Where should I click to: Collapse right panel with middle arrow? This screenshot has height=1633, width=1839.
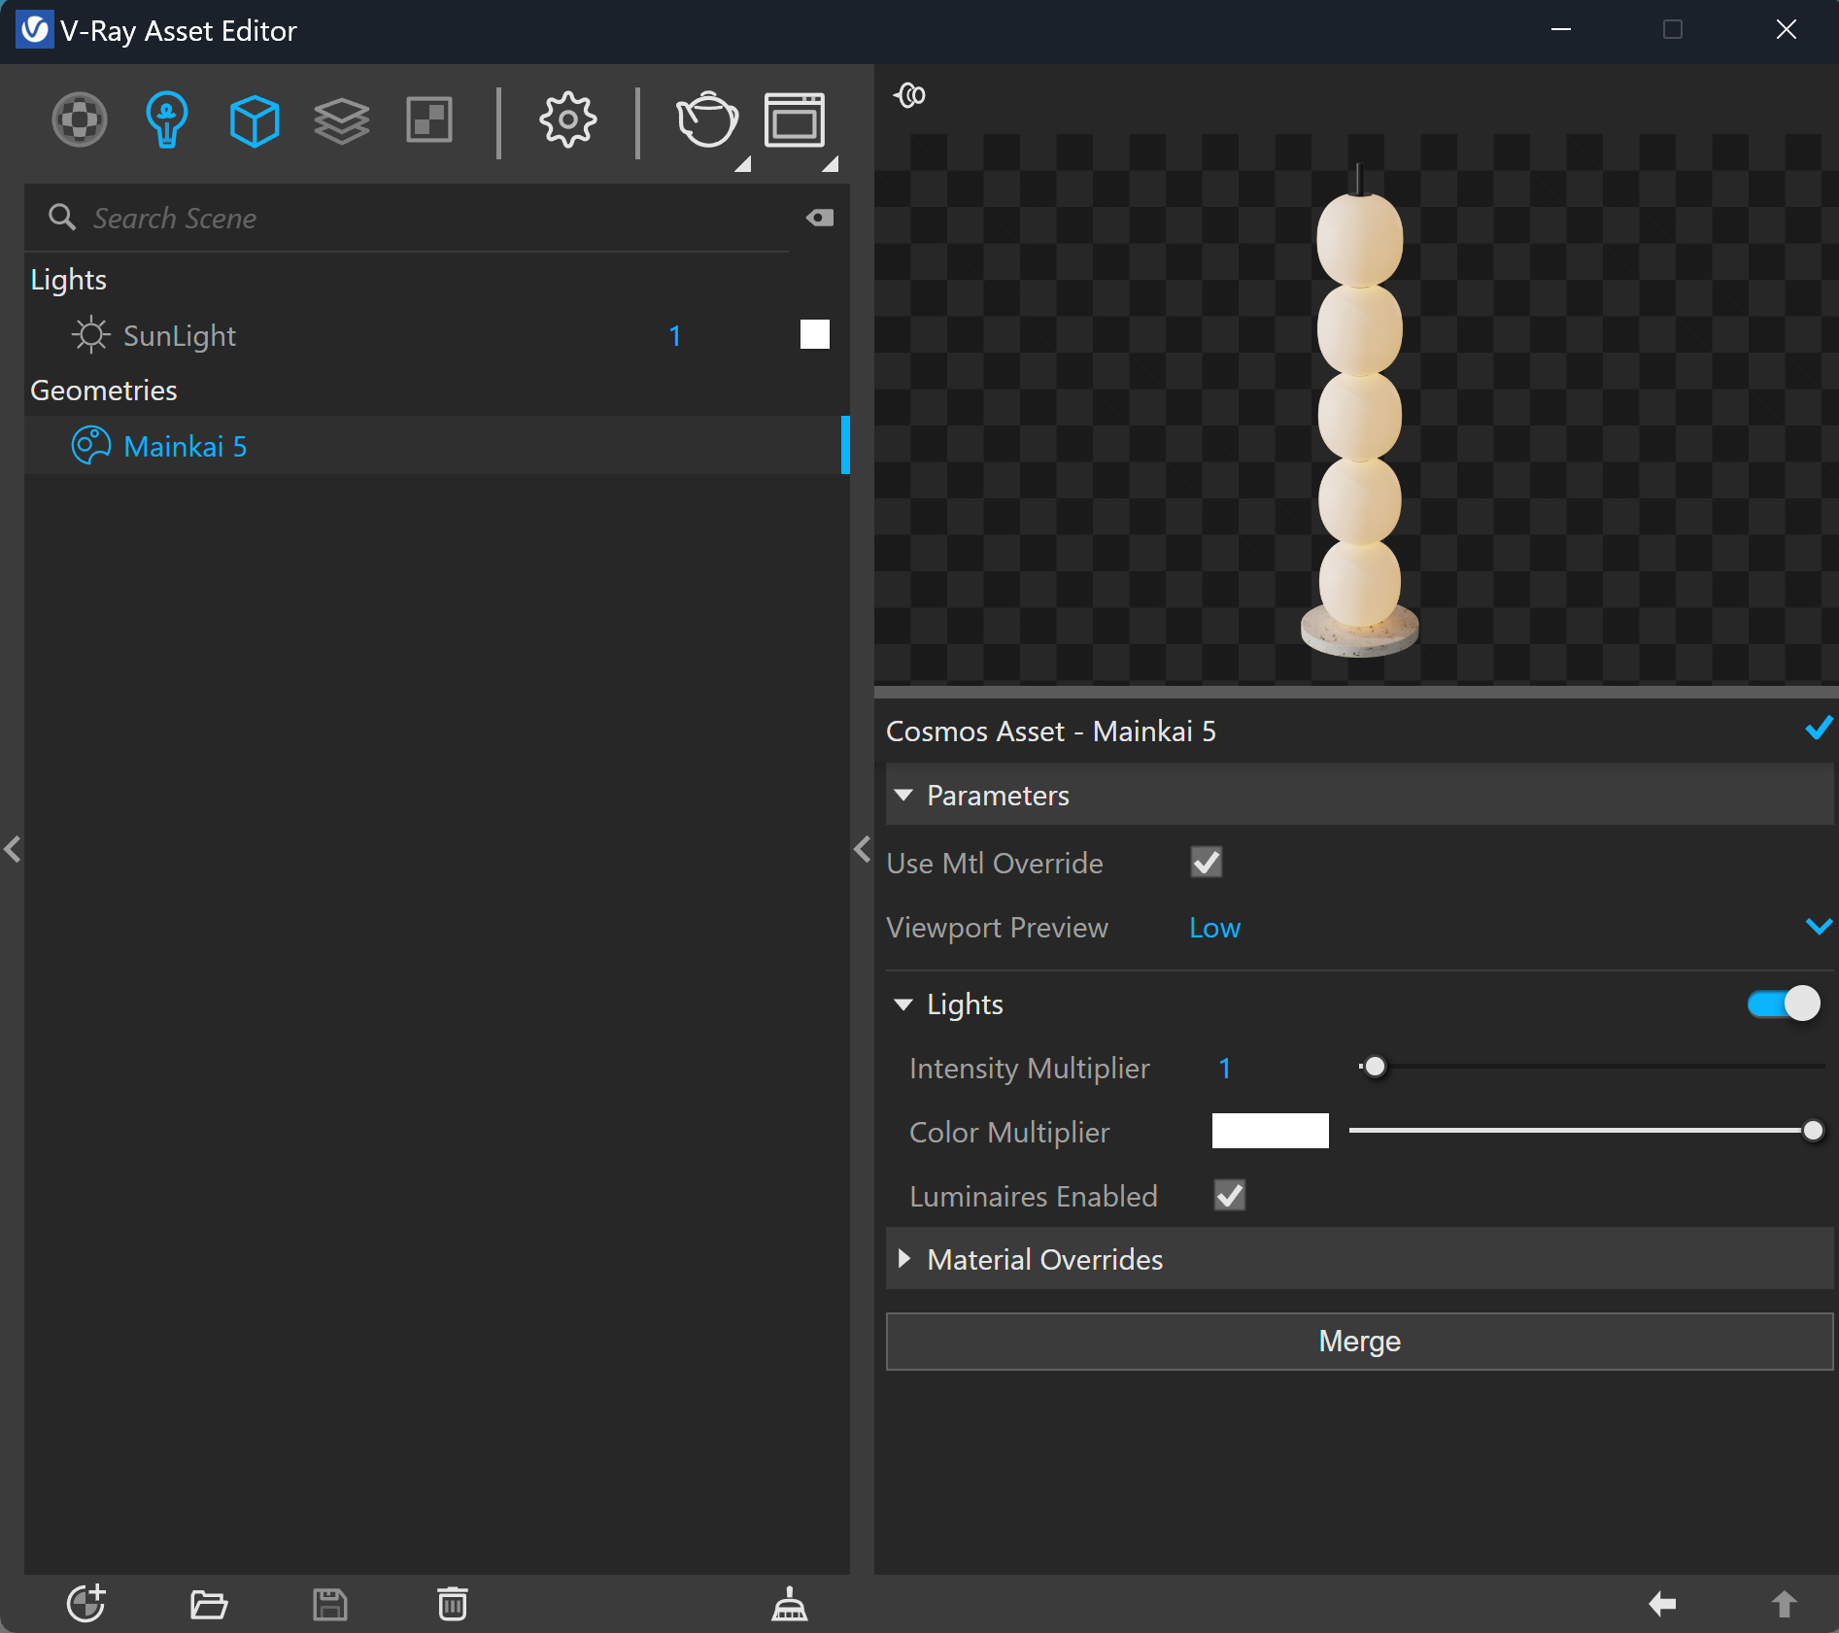pos(862,850)
